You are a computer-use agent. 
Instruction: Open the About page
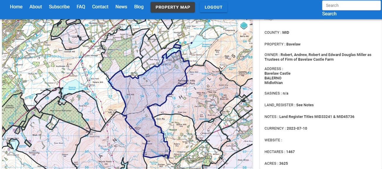point(36,7)
